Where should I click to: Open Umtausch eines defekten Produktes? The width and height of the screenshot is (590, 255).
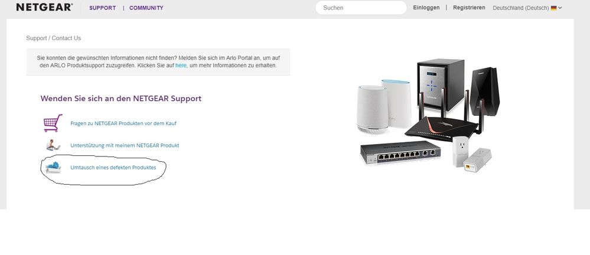(x=113, y=168)
